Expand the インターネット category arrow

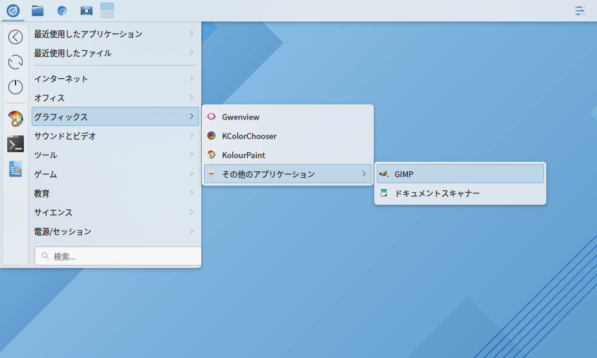[192, 78]
